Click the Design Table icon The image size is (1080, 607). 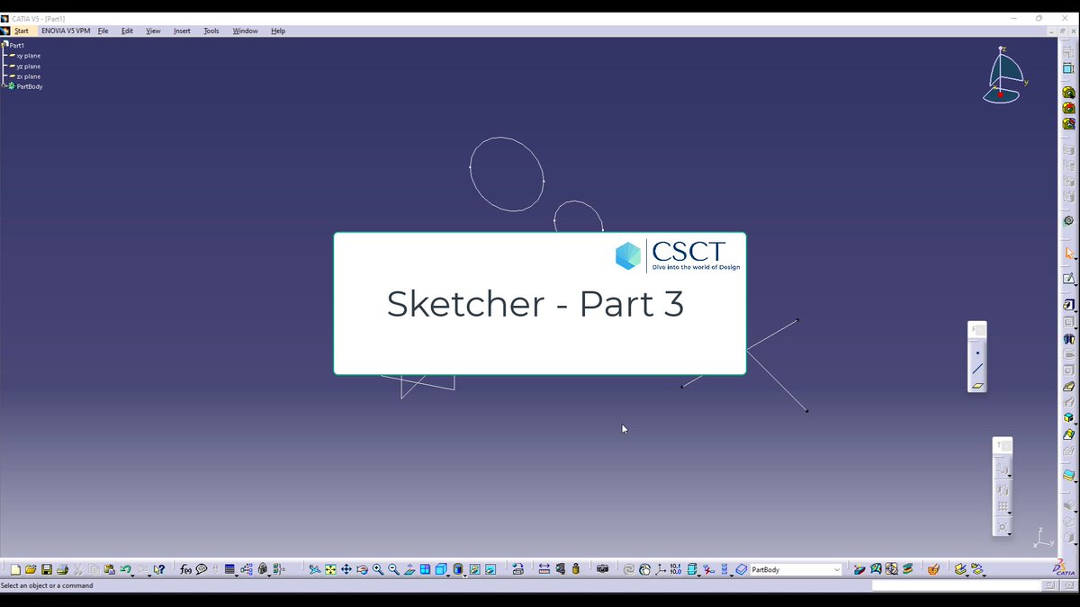229,569
